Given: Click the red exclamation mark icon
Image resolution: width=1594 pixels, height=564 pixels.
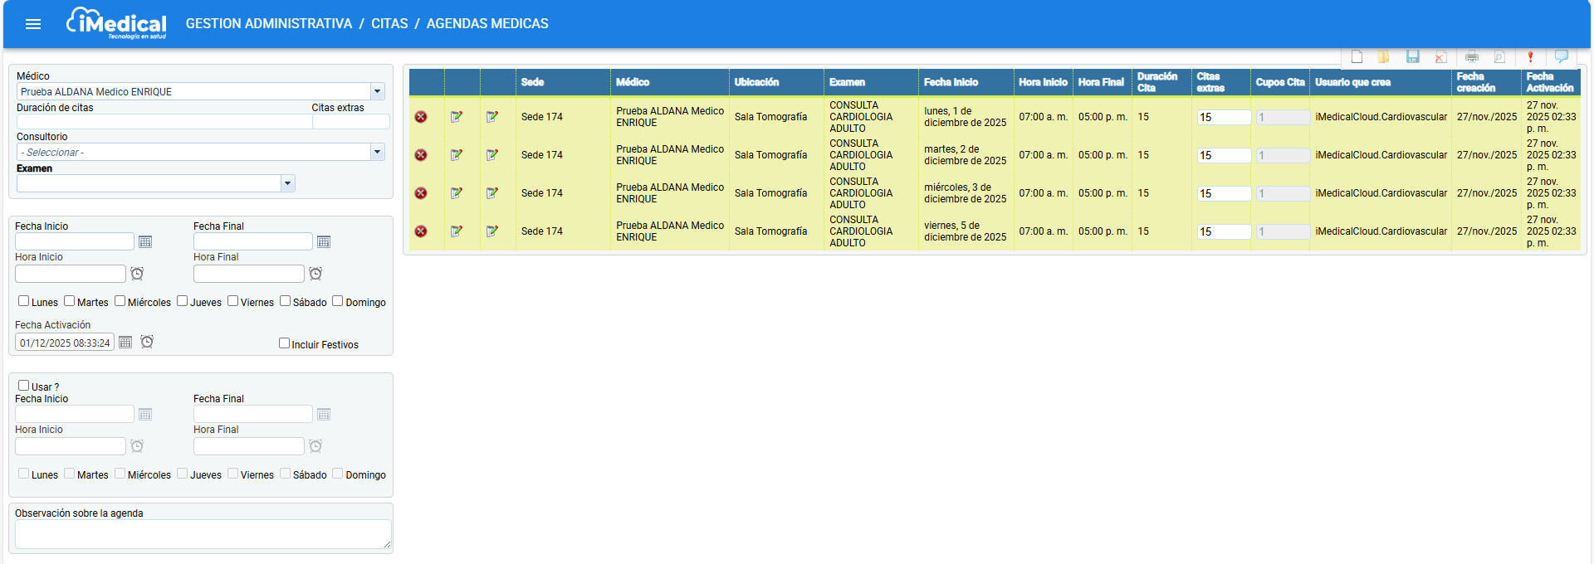Looking at the screenshot, I should [1530, 57].
